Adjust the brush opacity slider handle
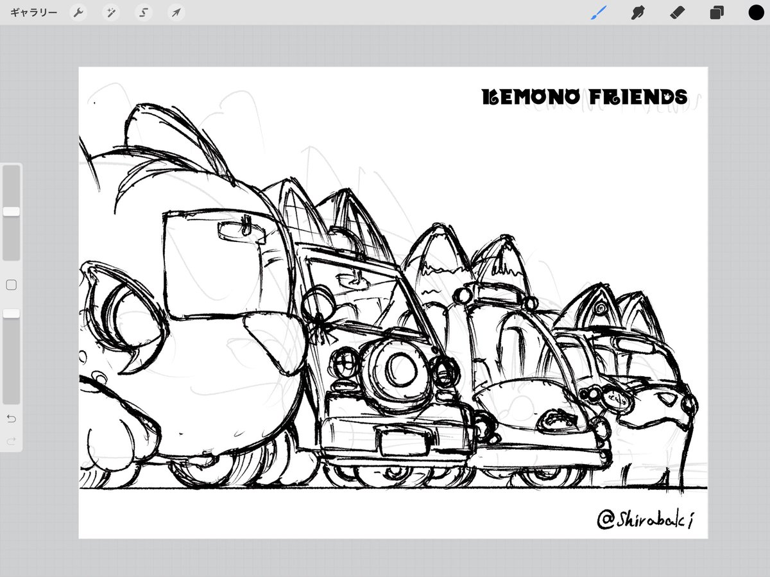770x577 pixels. tap(12, 313)
